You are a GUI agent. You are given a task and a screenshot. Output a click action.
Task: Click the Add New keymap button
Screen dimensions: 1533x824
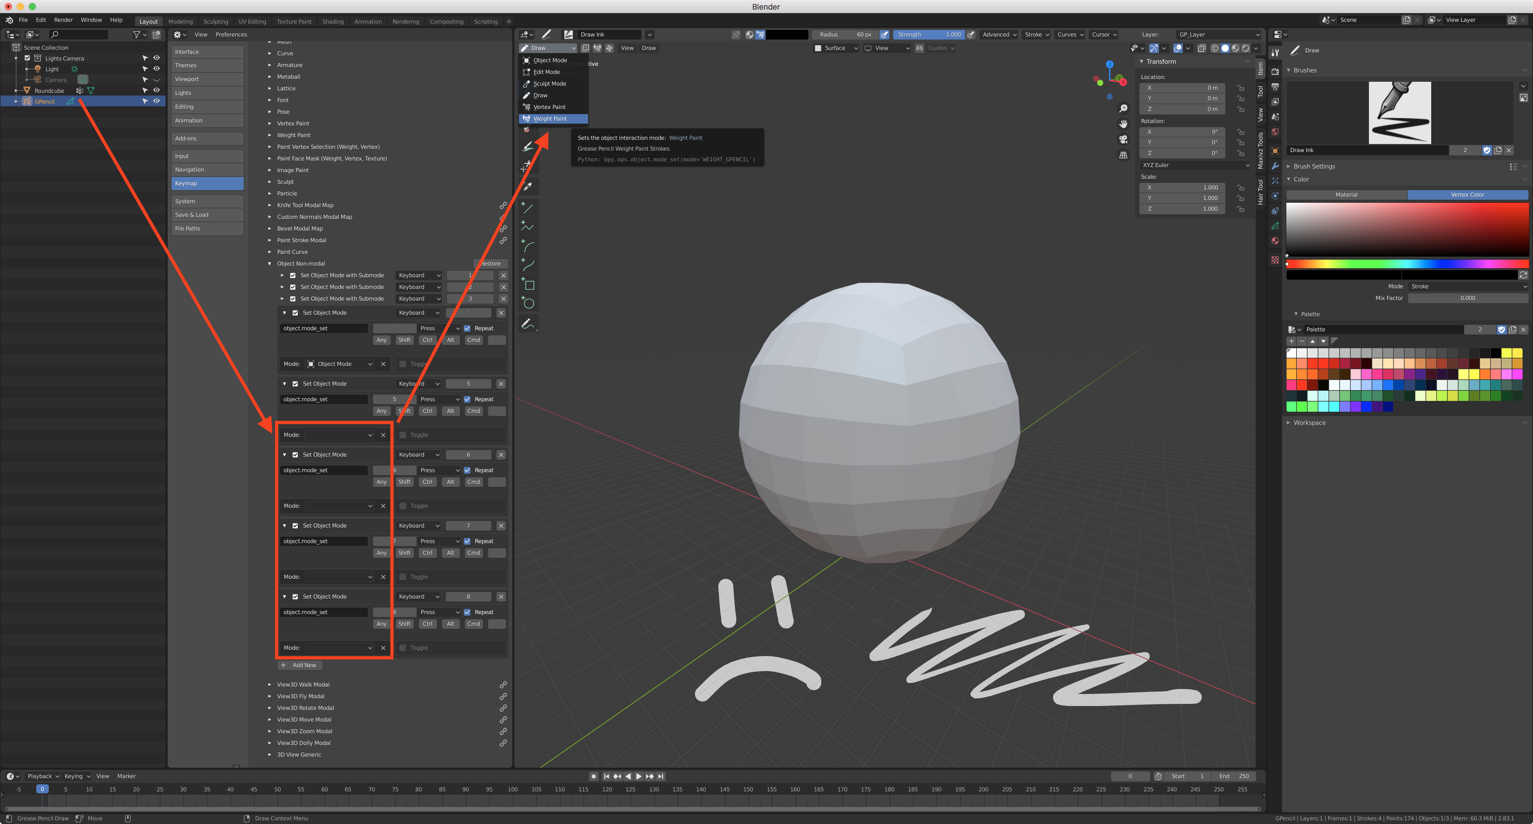coord(300,665)
